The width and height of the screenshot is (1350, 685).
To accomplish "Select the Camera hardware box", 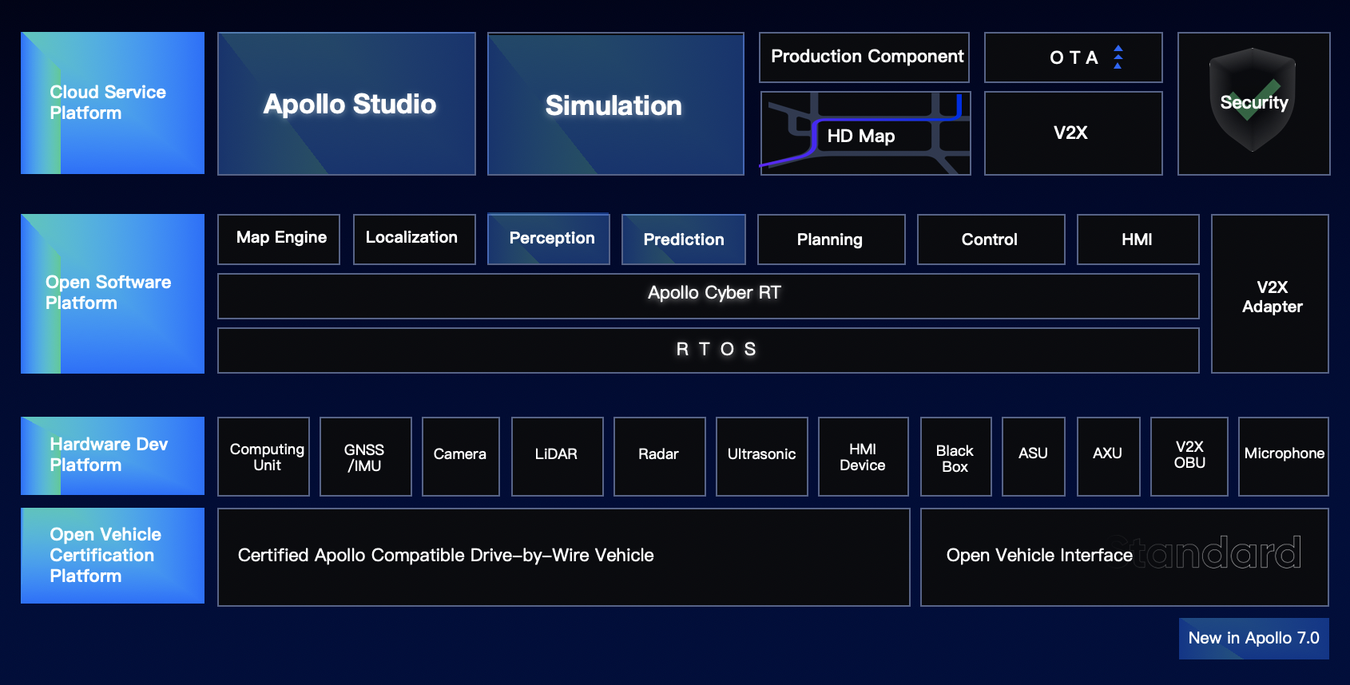I will [461, 457].
